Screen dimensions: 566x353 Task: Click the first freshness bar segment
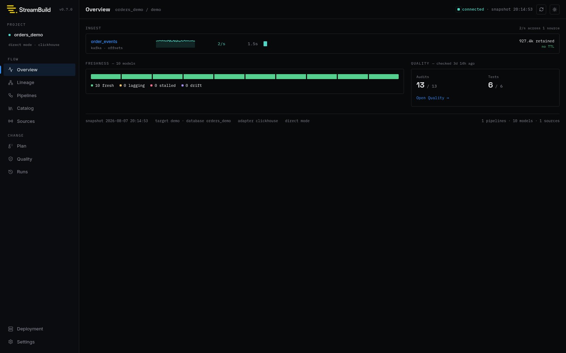pyautogui.click(x=106, y=77)
